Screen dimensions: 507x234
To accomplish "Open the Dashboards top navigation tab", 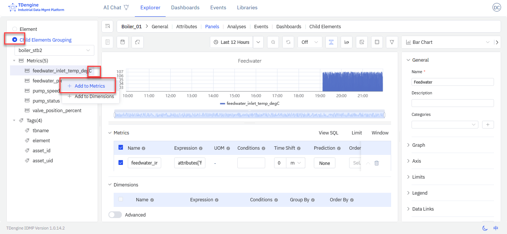I will click(x=185, y=7).
